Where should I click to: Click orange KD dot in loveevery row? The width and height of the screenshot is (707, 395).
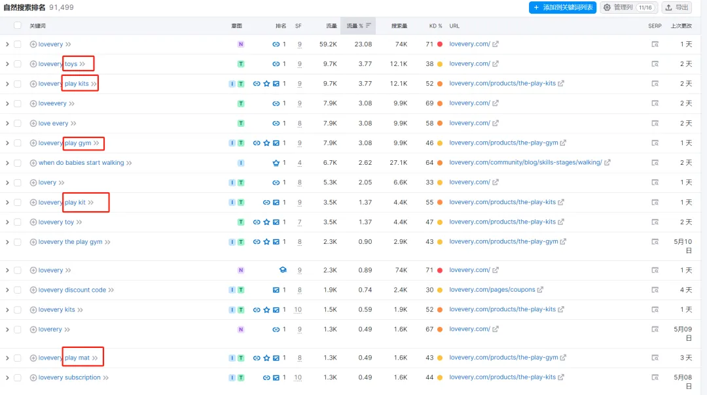[440, 103]
